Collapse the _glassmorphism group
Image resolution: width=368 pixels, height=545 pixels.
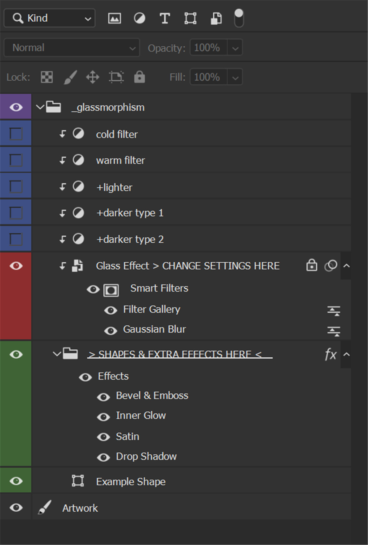pyautogui.click(x=40, y=107)
